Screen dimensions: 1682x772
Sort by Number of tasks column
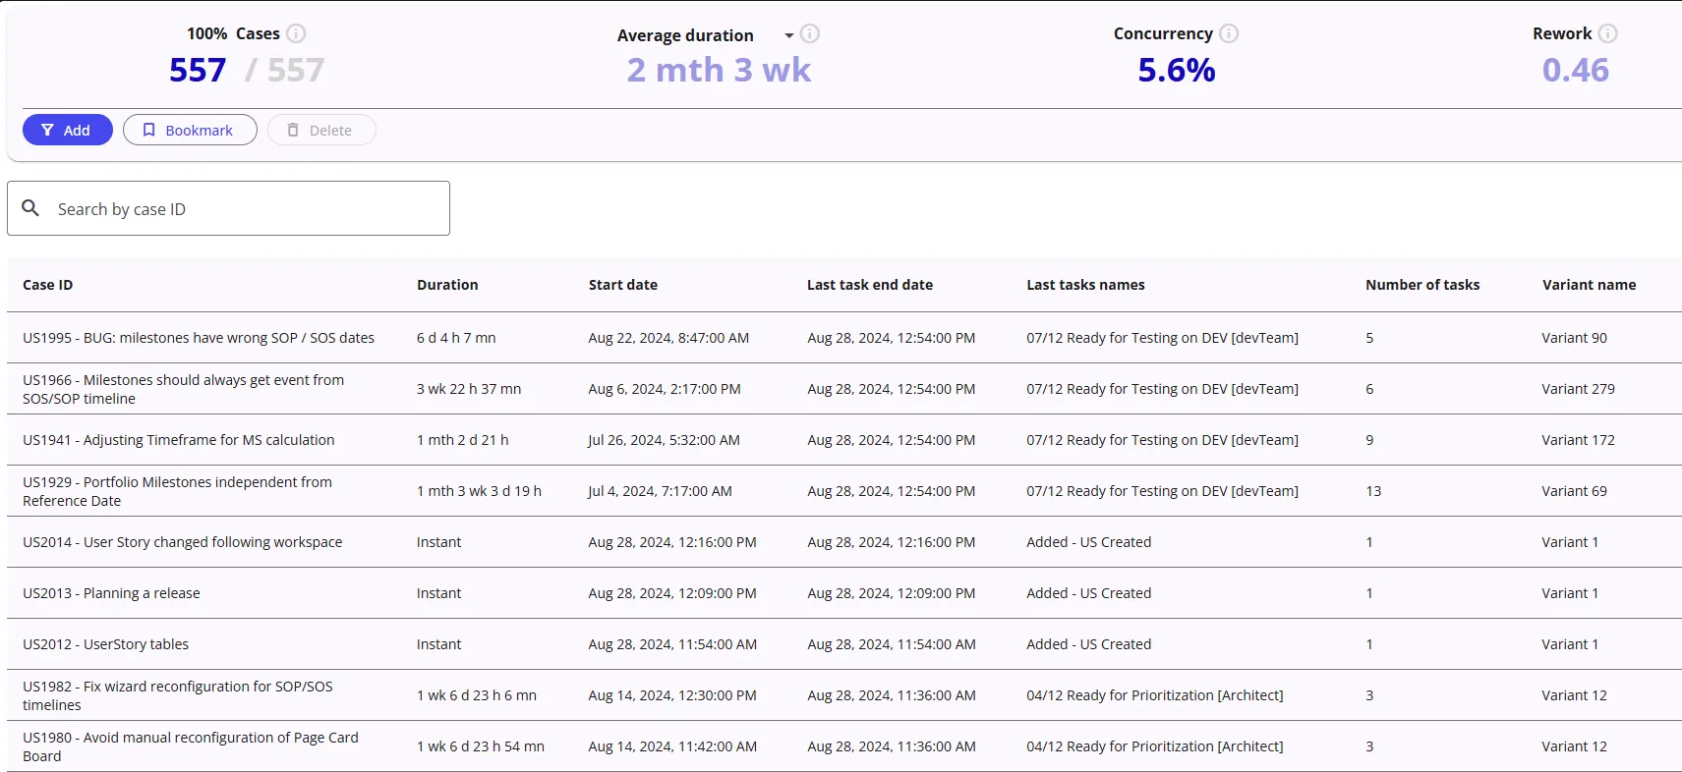pyautogui.click(x=1421, y=285)
